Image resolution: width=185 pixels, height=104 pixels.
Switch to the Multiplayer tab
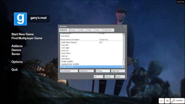pyautogui.click(x=108, y=30)
